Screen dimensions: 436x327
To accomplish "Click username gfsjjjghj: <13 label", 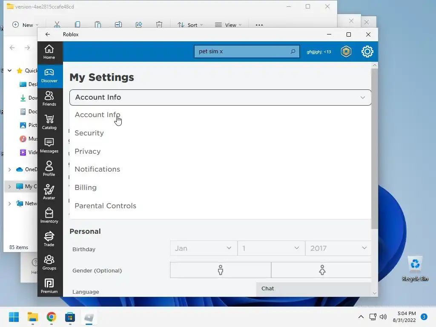I will pyautogui.click(x=318, y=52).
